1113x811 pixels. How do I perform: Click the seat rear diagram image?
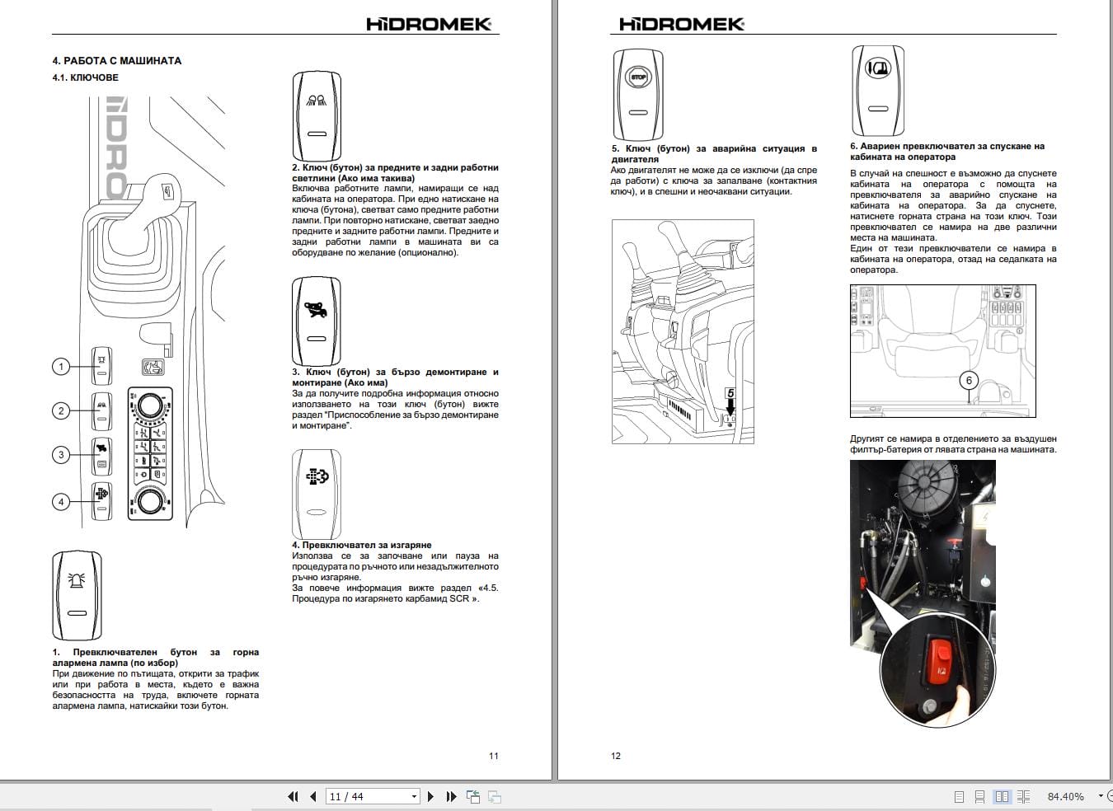point(943,351)
